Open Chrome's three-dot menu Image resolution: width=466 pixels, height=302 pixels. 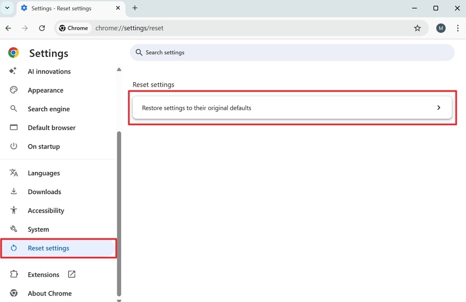(458, 28)
